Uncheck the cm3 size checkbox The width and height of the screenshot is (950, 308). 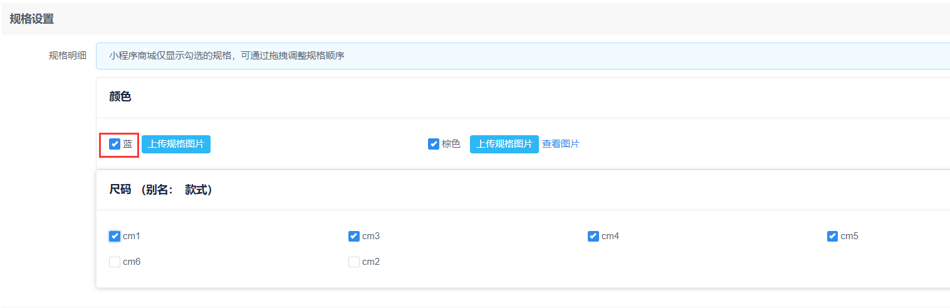point(354,236)
